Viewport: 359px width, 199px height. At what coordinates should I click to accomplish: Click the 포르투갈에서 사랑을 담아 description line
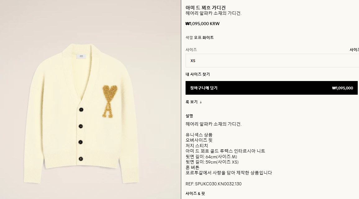(x=229, y=173)
